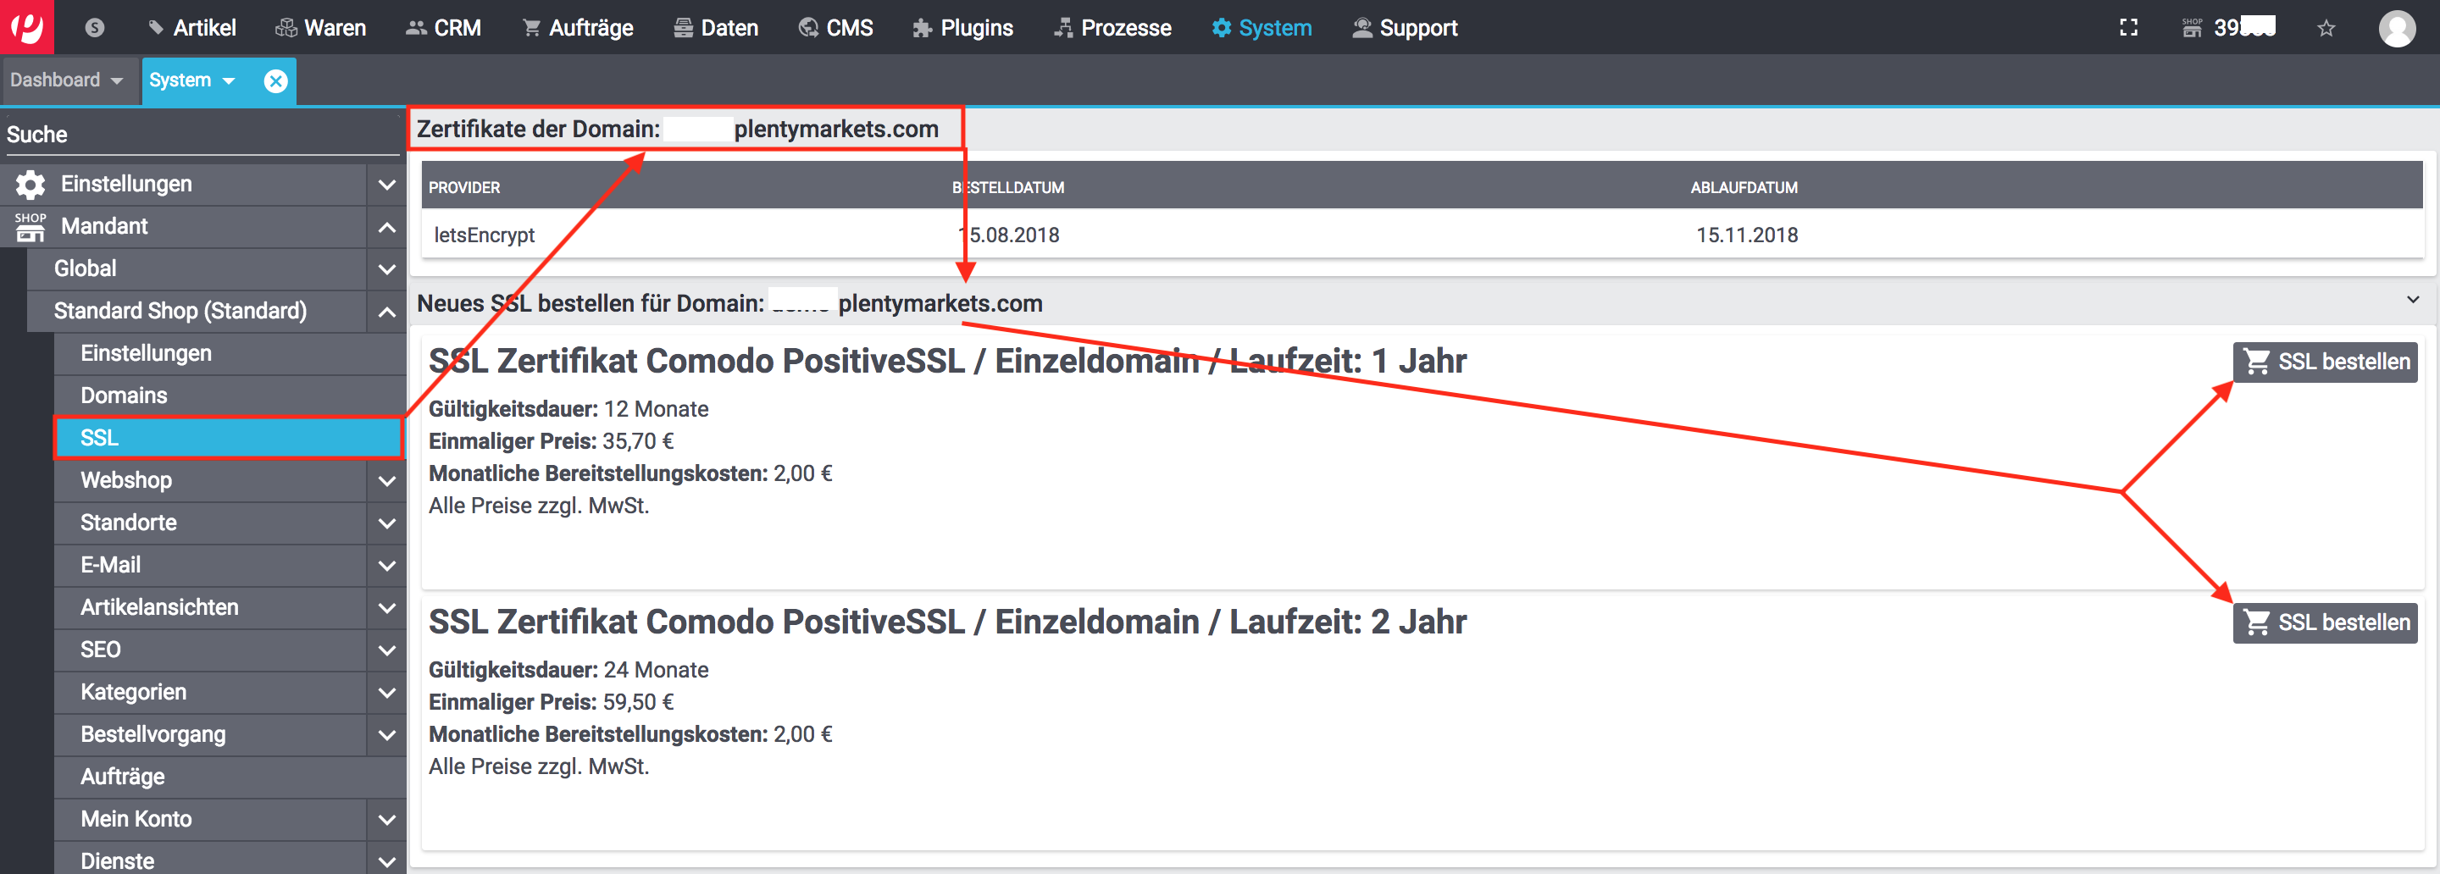Click the Suche search field

[202, 135]
